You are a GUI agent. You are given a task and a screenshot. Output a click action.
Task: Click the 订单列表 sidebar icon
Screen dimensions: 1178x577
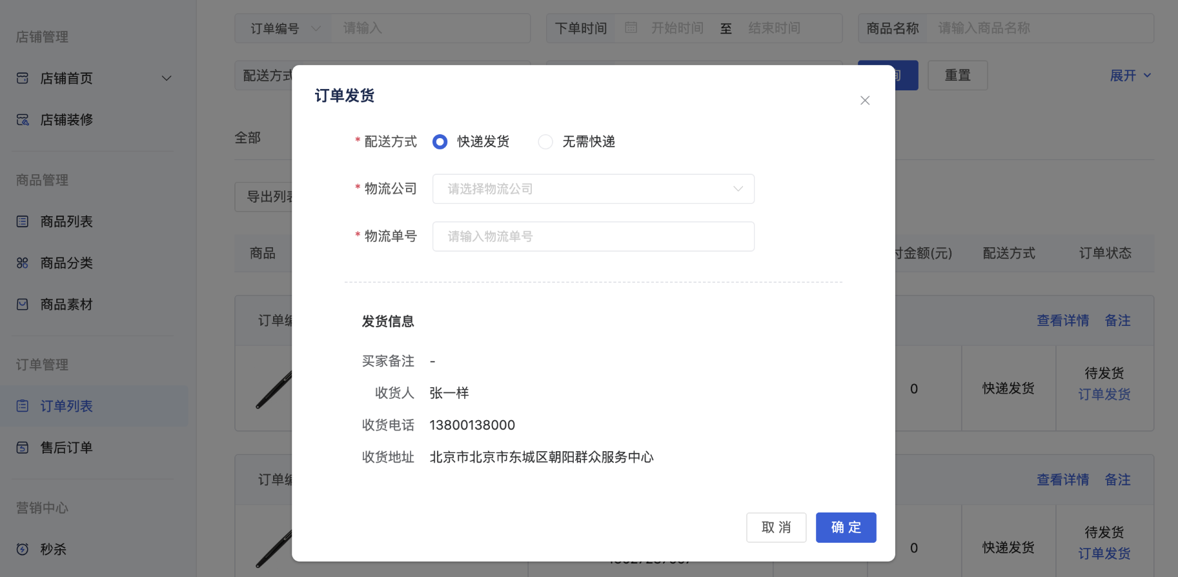point(23,406)
